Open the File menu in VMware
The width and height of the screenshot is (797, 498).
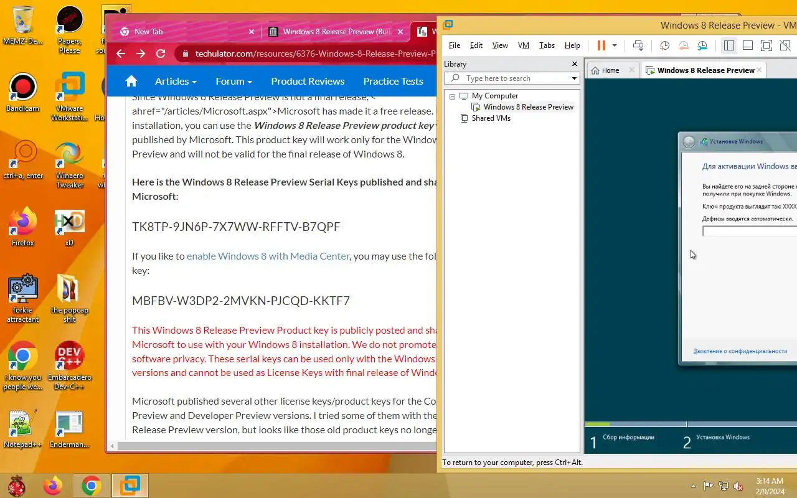pos(455,45)
